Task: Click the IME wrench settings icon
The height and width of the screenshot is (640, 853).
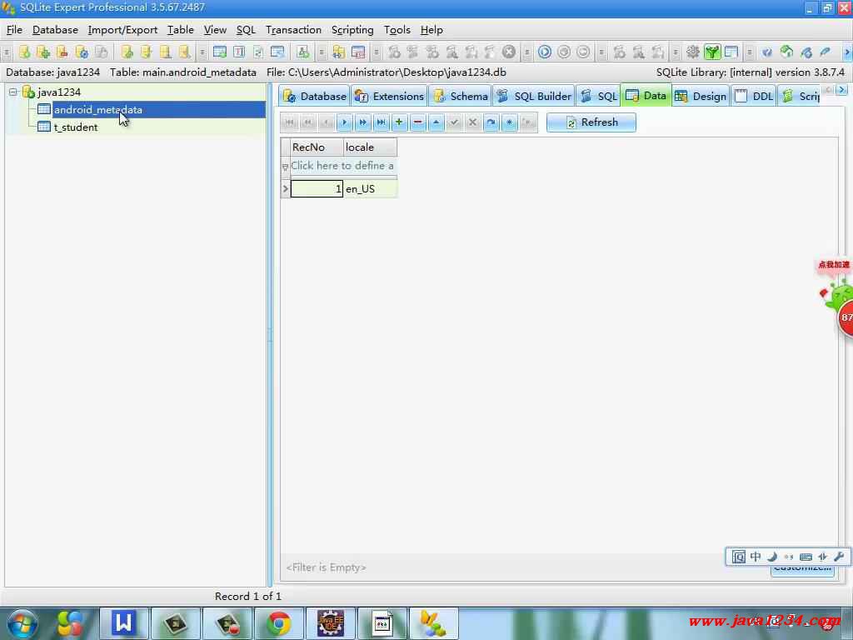Action: [839, 557]
